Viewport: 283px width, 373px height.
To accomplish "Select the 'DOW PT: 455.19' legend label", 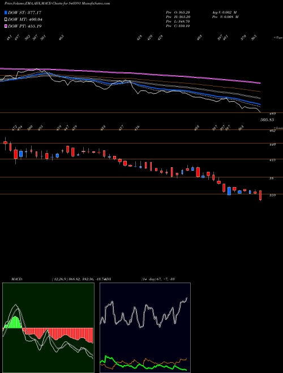I will click(x=25, y=26).
